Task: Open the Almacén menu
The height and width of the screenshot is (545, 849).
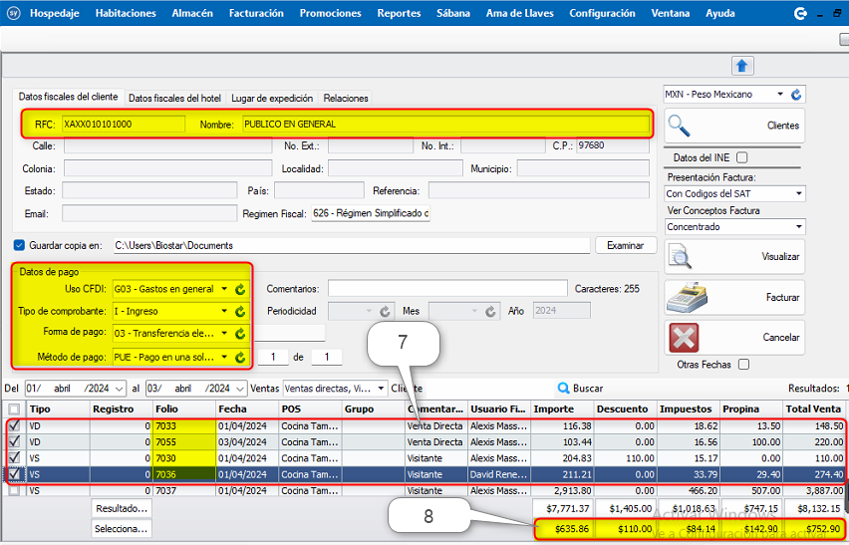Action: tap(192, 13)
